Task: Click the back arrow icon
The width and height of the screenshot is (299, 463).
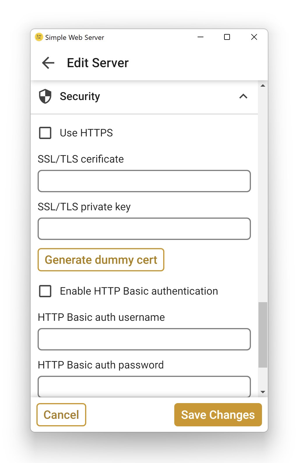Action: 48,63
